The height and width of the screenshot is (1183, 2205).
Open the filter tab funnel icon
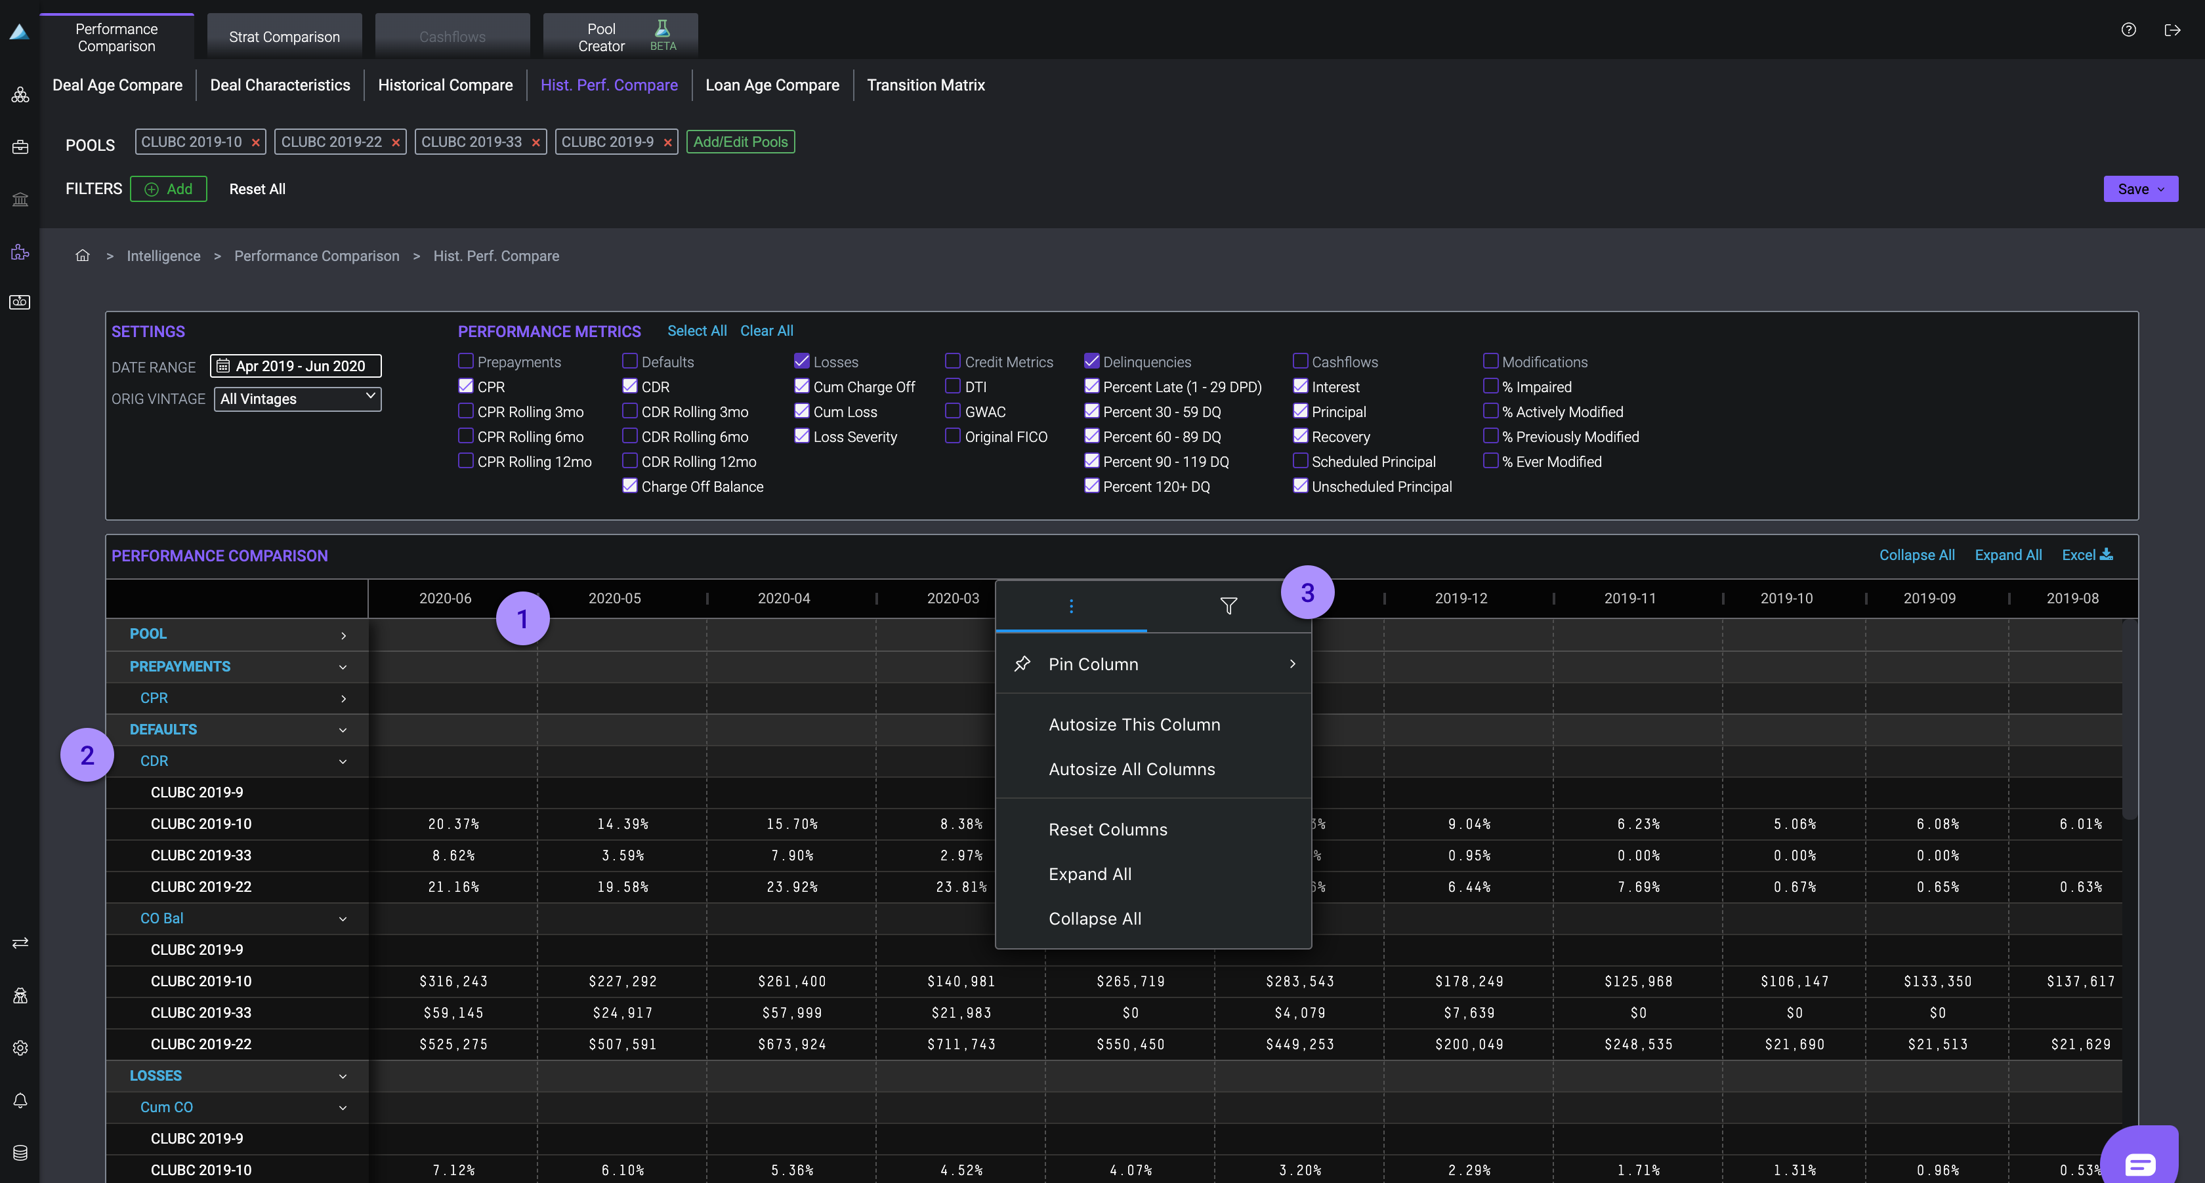pos(1228,607)
